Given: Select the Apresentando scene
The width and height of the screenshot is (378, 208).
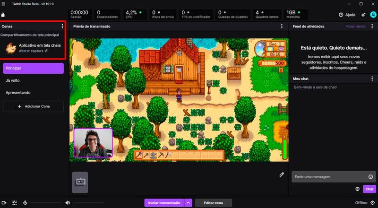Looking at the screenshot, I should [x=33, y=93].
